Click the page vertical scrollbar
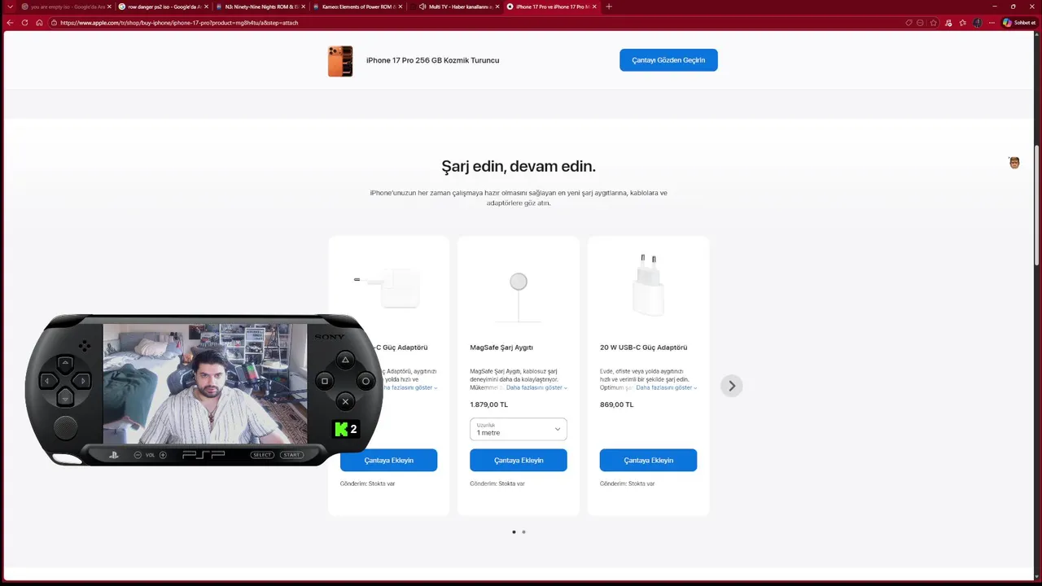The width and height of the screenshot is (1042, 586). click(x=1037, y=203)
